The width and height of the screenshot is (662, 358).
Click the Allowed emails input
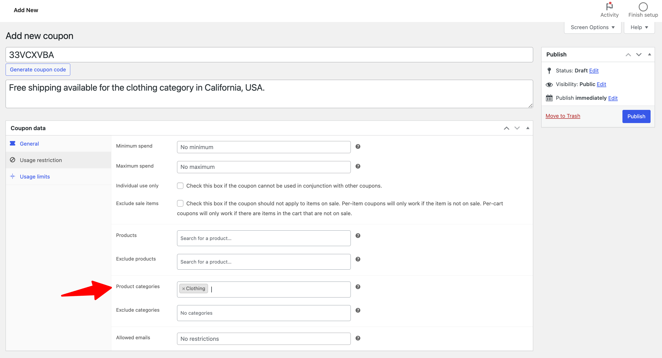264,339
